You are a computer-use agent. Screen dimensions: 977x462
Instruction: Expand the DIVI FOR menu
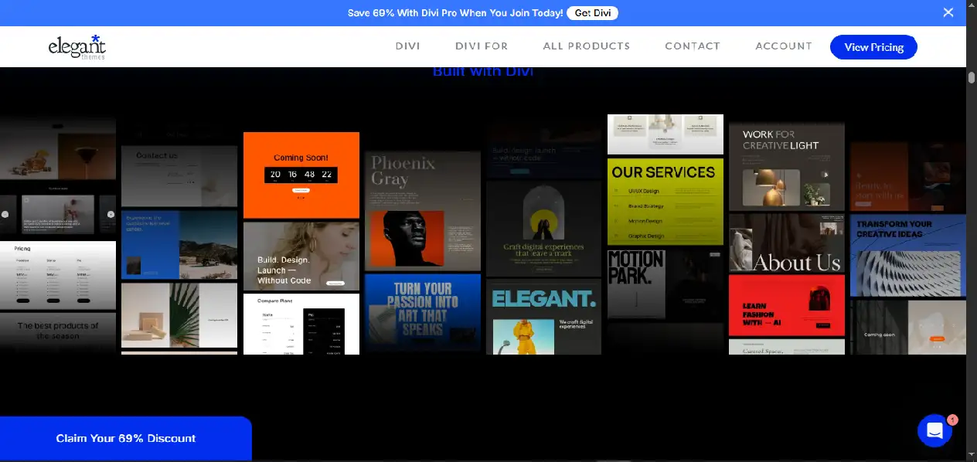pos(482,46)
